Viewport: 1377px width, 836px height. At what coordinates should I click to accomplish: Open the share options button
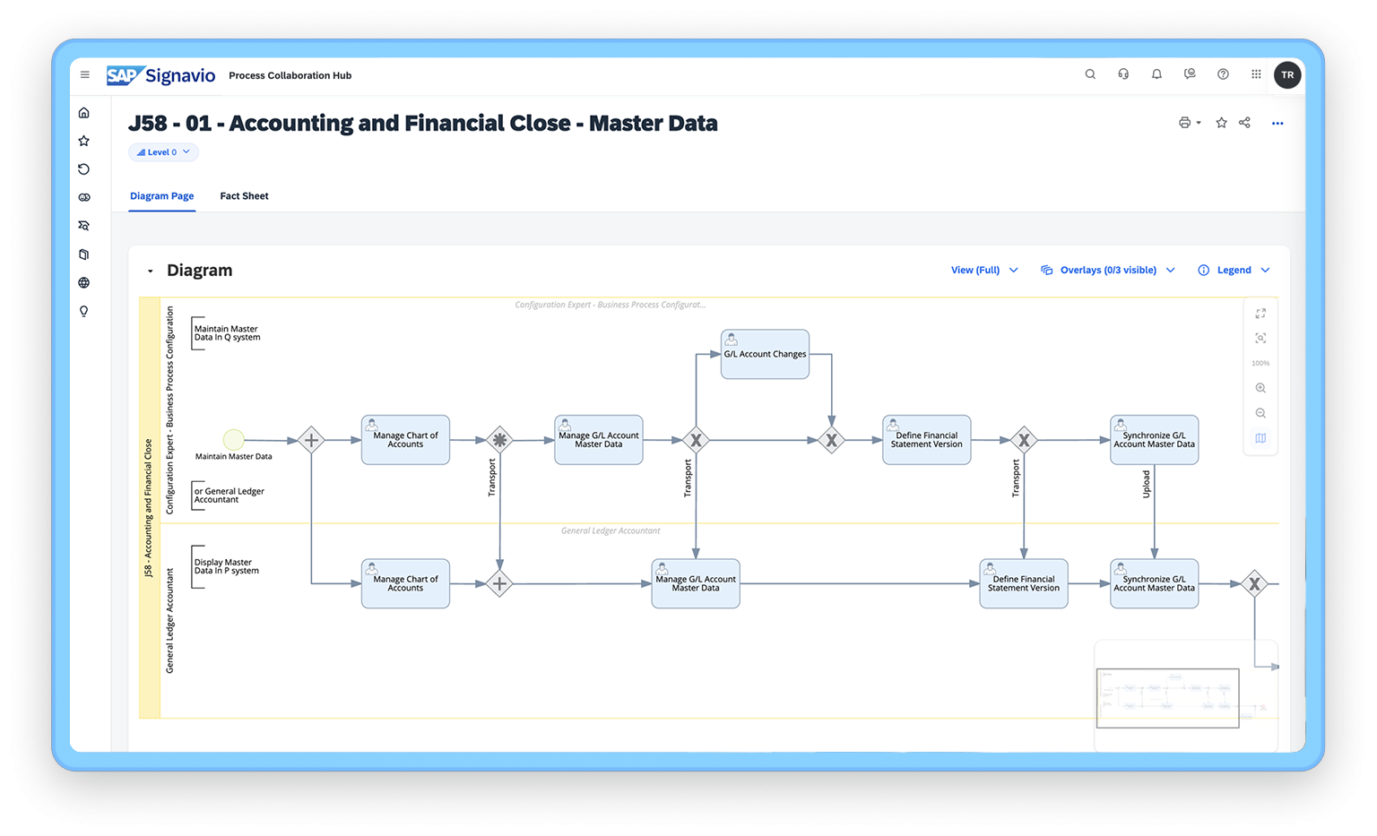1244,123
